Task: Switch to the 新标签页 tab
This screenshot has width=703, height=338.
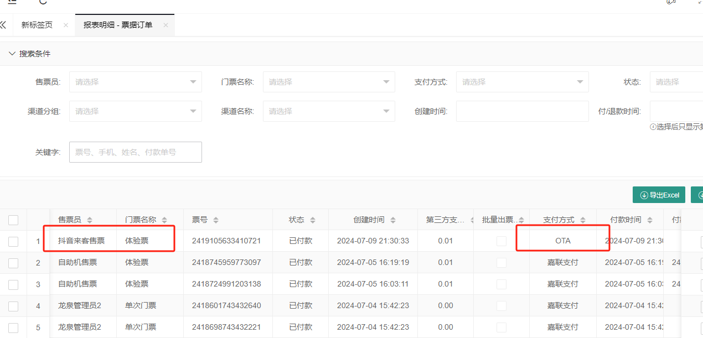Action: [x=36, y=25]
